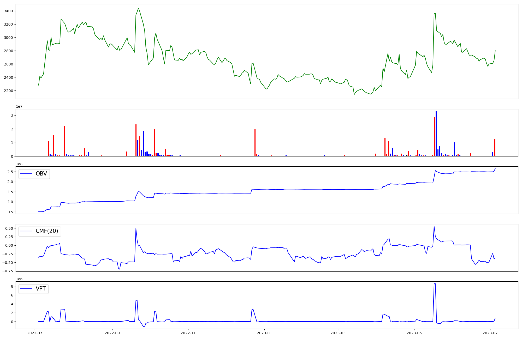Click the CMF(20) legend label
The width and height of the screenshot is (522, 339).
click(x=47, y=231)
